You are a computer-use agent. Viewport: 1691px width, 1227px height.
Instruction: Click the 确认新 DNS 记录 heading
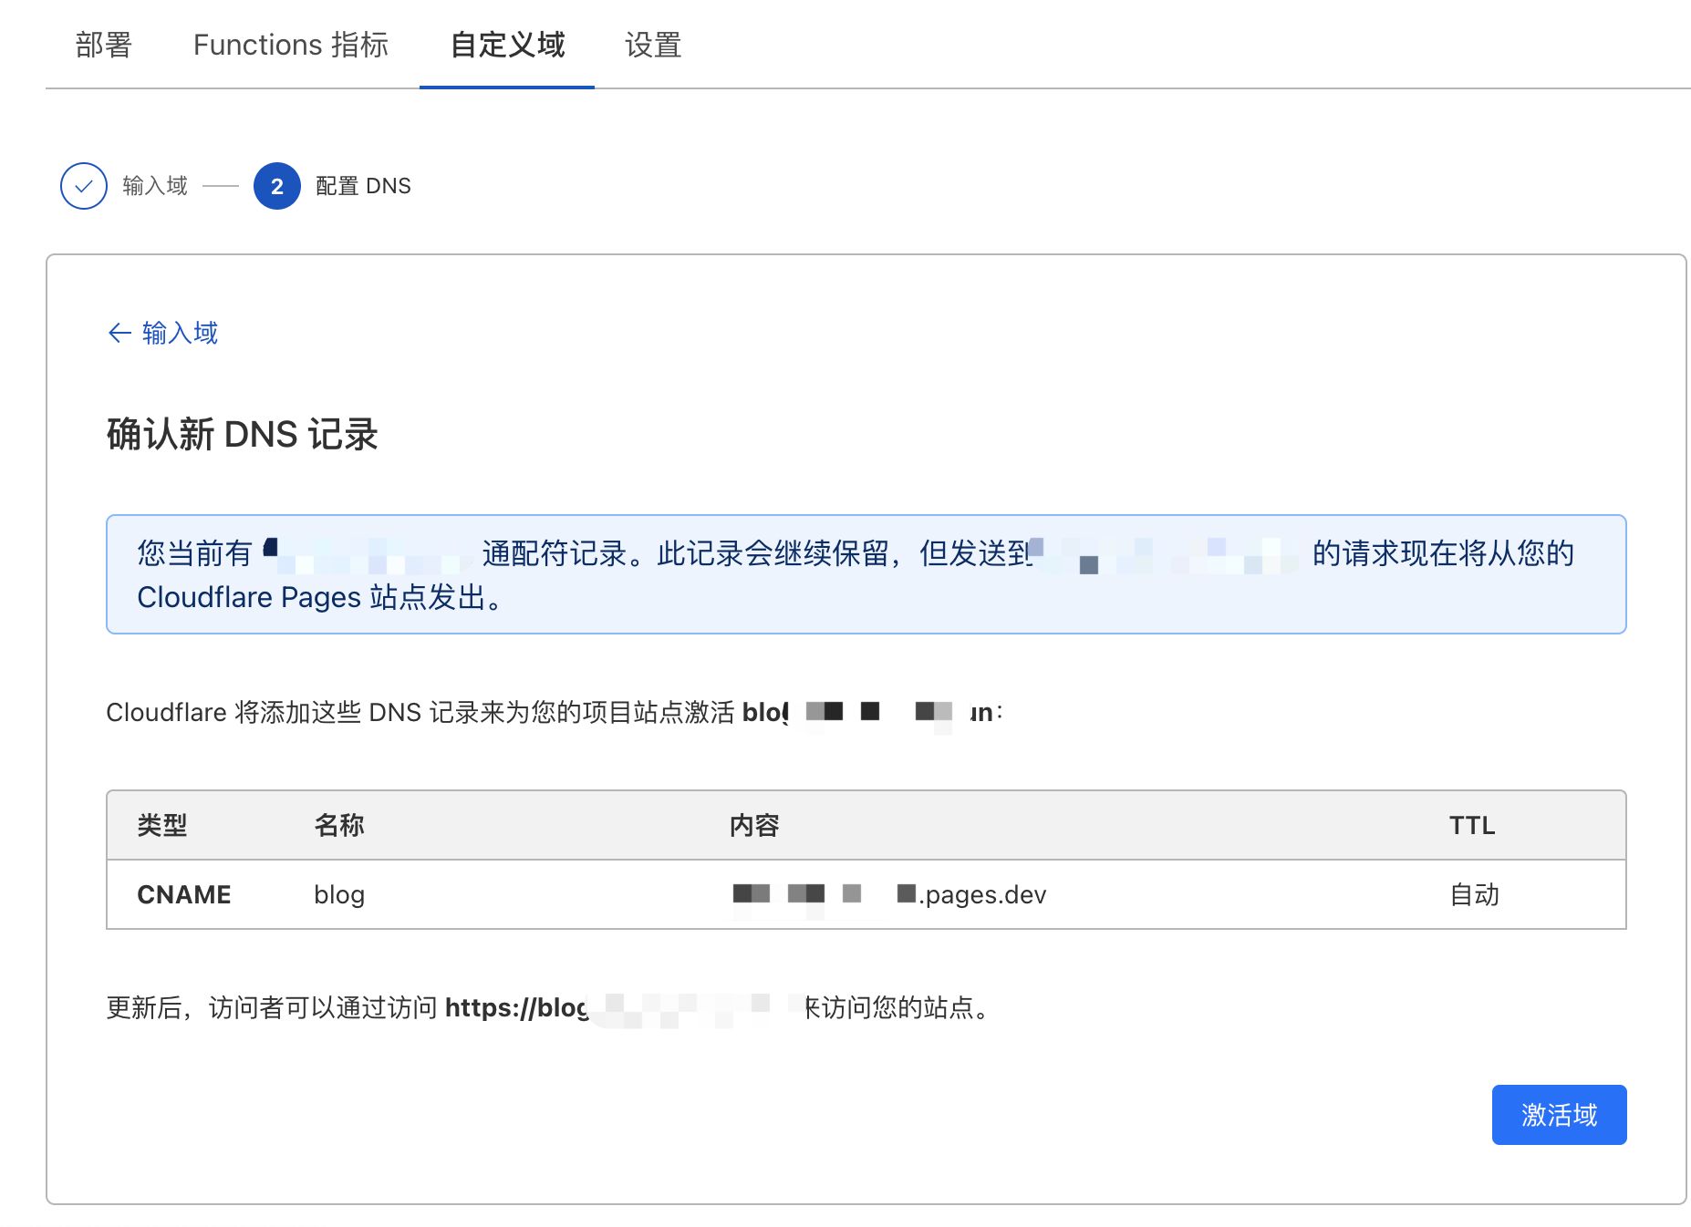242,434
